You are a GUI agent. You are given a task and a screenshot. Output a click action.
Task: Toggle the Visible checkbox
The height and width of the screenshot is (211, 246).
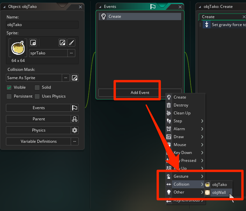tap(9, 87)
